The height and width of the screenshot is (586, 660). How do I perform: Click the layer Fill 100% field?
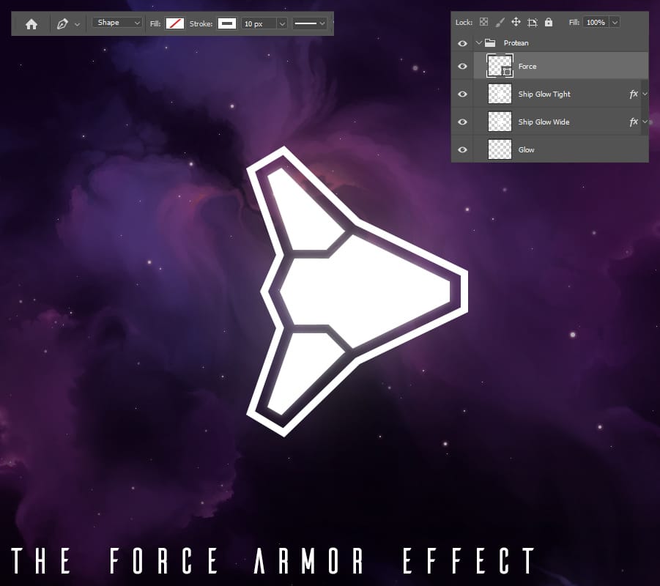tap(596, 22)
